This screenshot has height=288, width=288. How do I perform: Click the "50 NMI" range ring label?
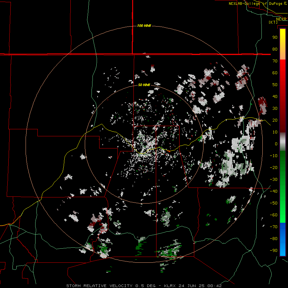pos(144,85)
